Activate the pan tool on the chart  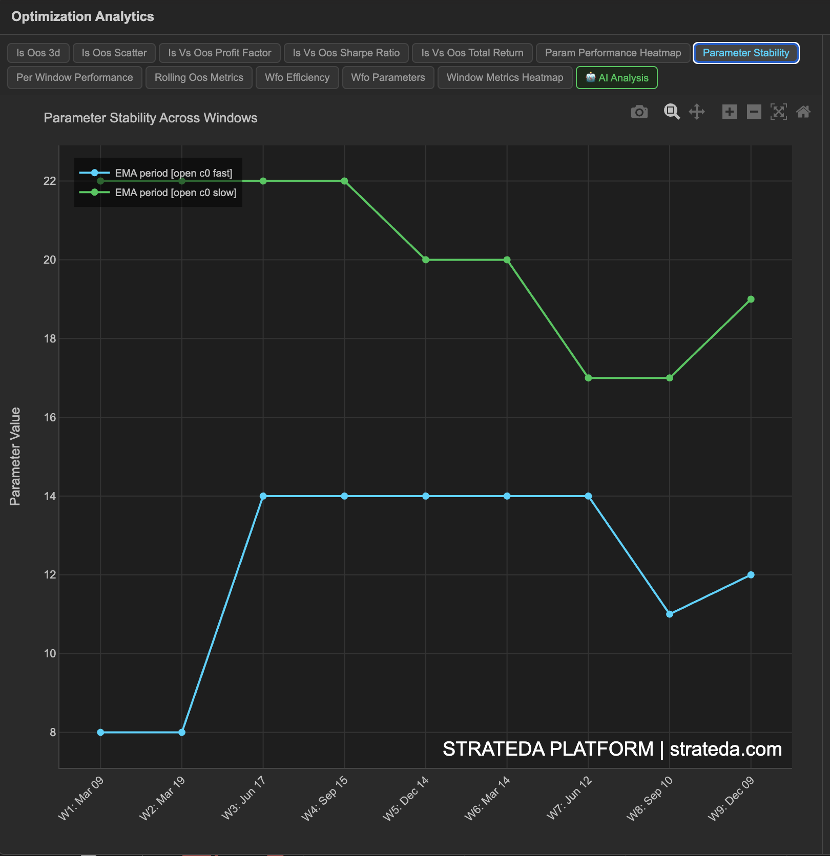click(698, 112)
